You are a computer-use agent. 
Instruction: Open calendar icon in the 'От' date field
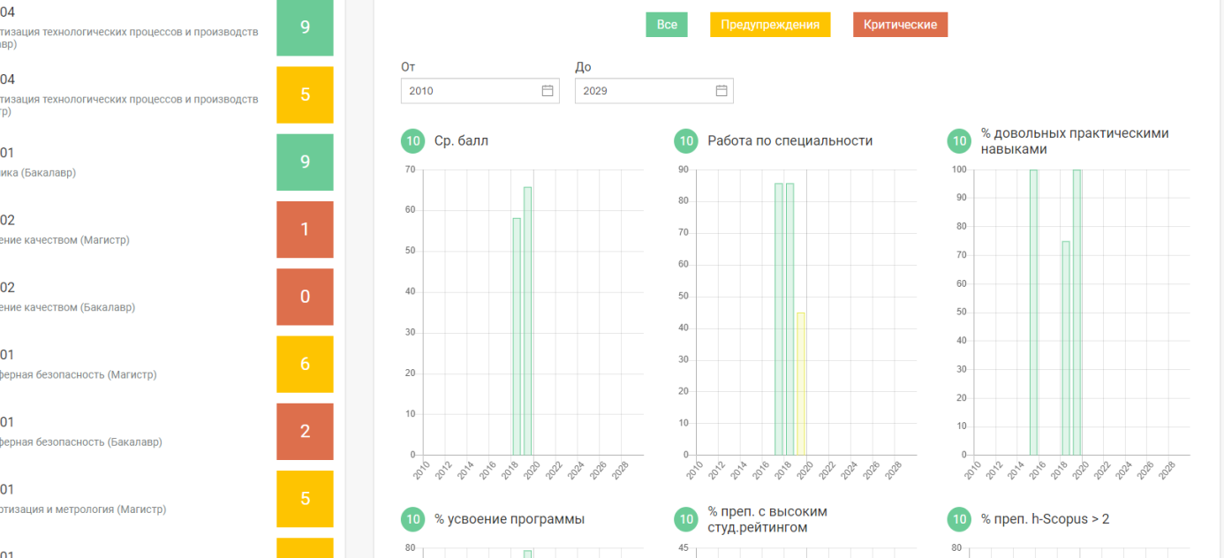[547, 91]
